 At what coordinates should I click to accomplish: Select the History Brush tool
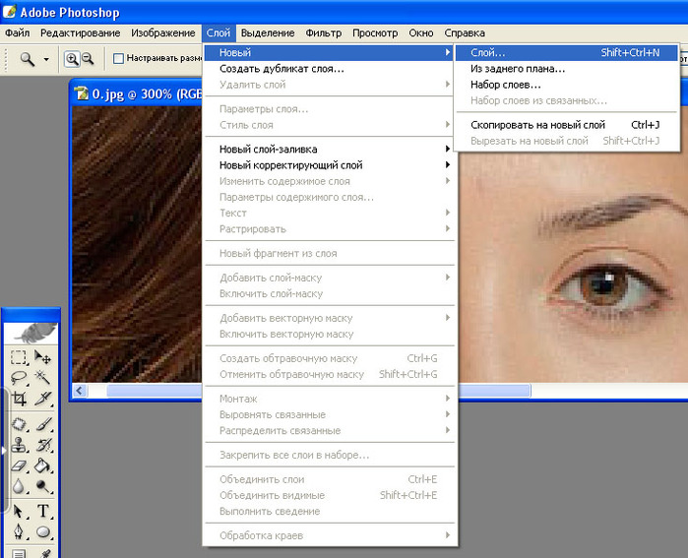43,445
